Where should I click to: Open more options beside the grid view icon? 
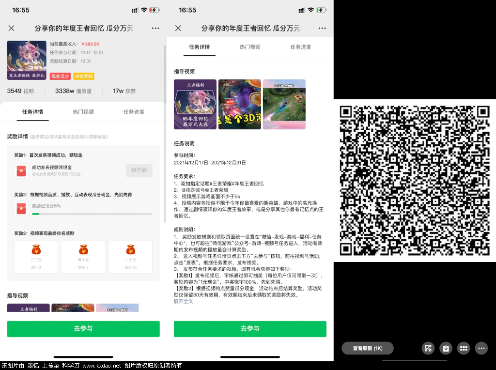click(481, 348)
